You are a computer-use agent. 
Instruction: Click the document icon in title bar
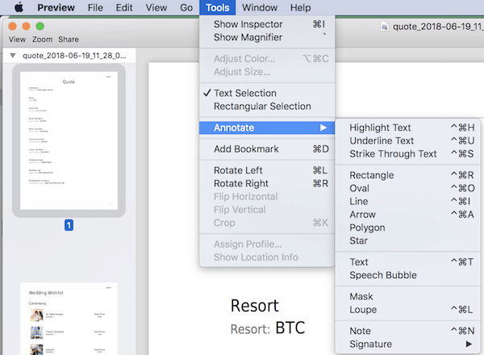click(x=385, y=27)
